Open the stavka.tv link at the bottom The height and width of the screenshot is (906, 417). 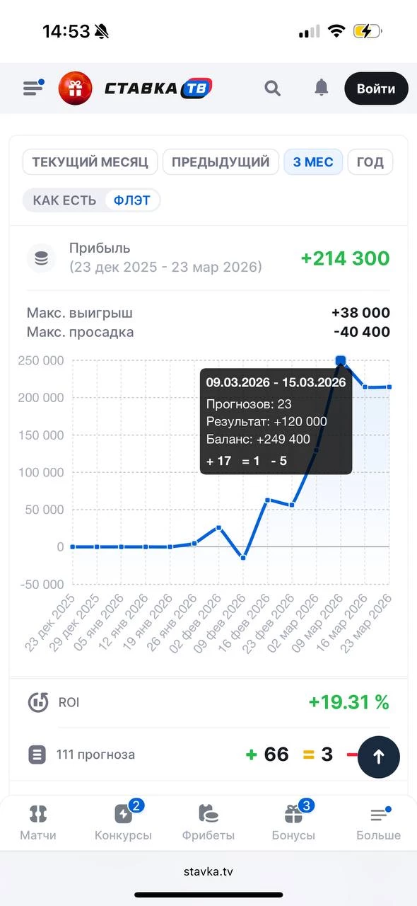(208, 871)
